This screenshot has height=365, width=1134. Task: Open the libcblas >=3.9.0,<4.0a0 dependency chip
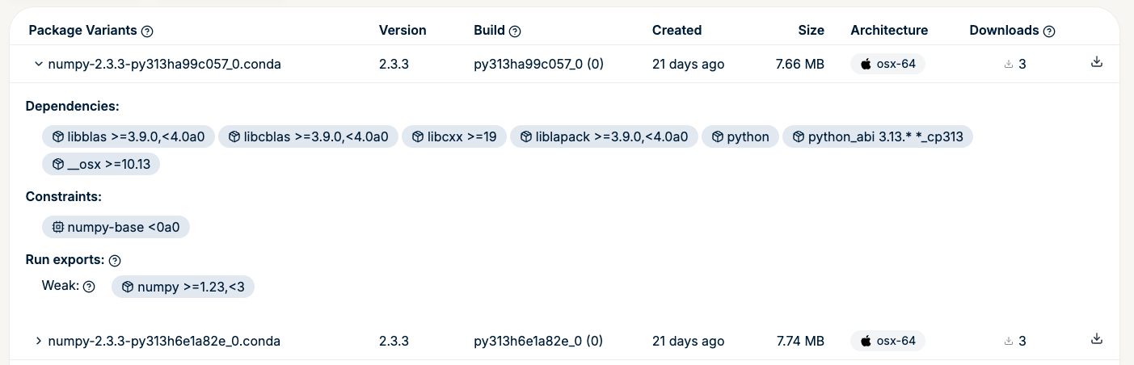point(308,136)
